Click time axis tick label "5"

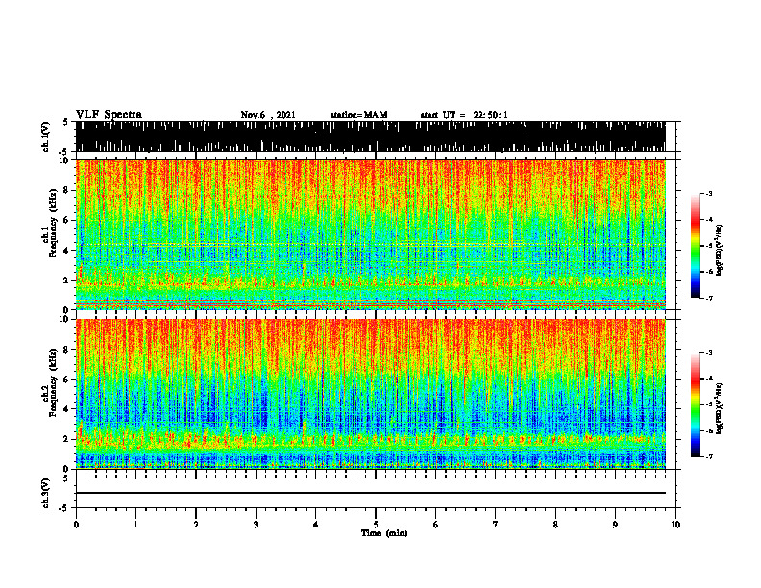(376, 525)
